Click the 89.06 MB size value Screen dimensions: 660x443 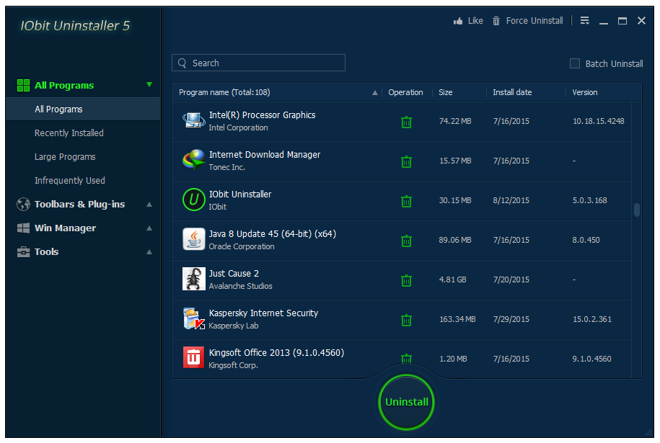455,240
